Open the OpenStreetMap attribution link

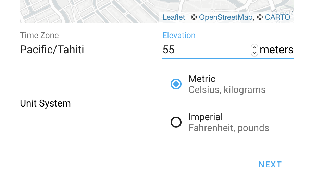coord(226,17)
